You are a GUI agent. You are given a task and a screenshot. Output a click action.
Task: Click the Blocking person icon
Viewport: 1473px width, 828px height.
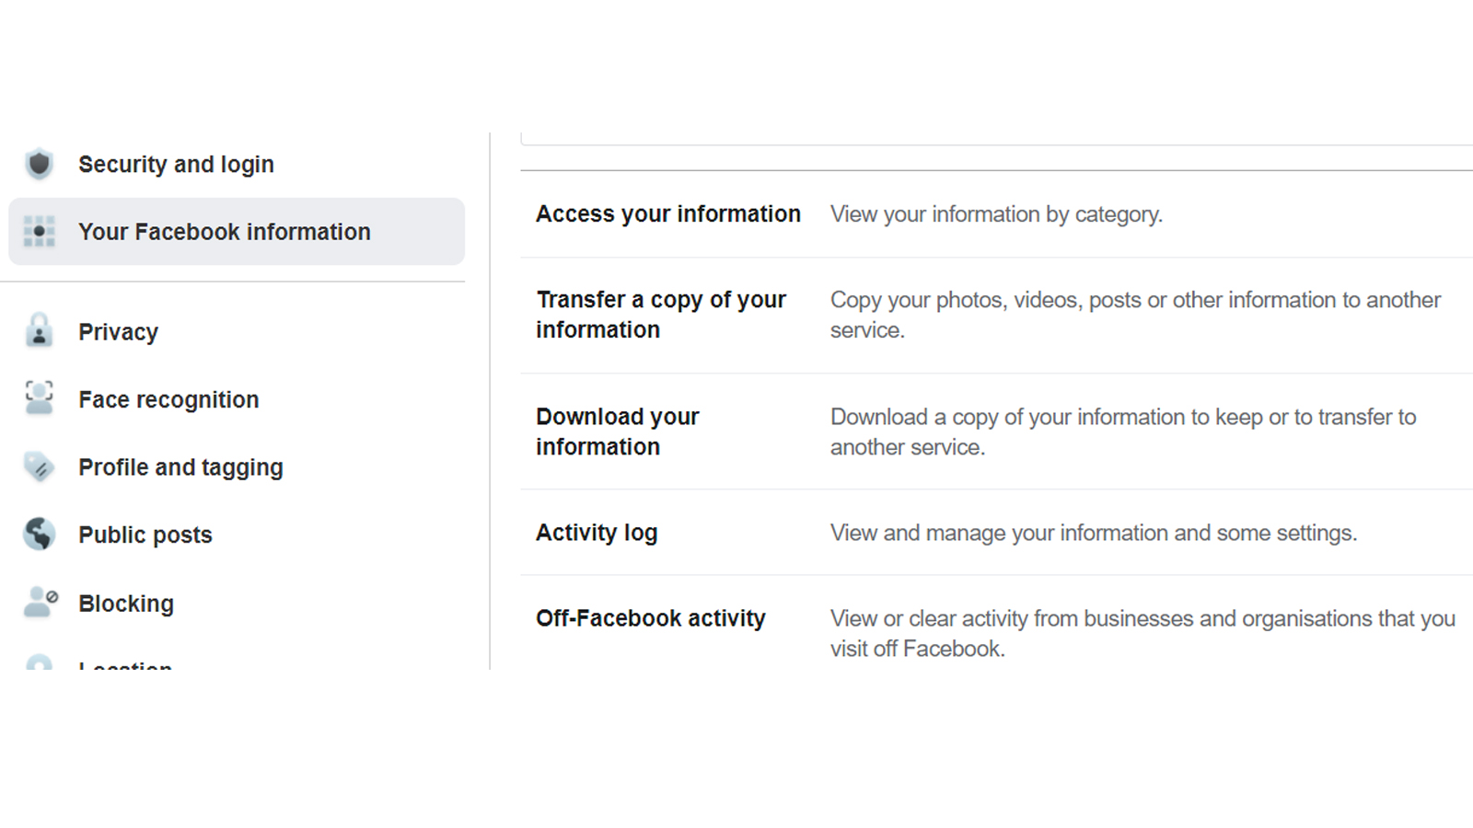tap(41, 603)
